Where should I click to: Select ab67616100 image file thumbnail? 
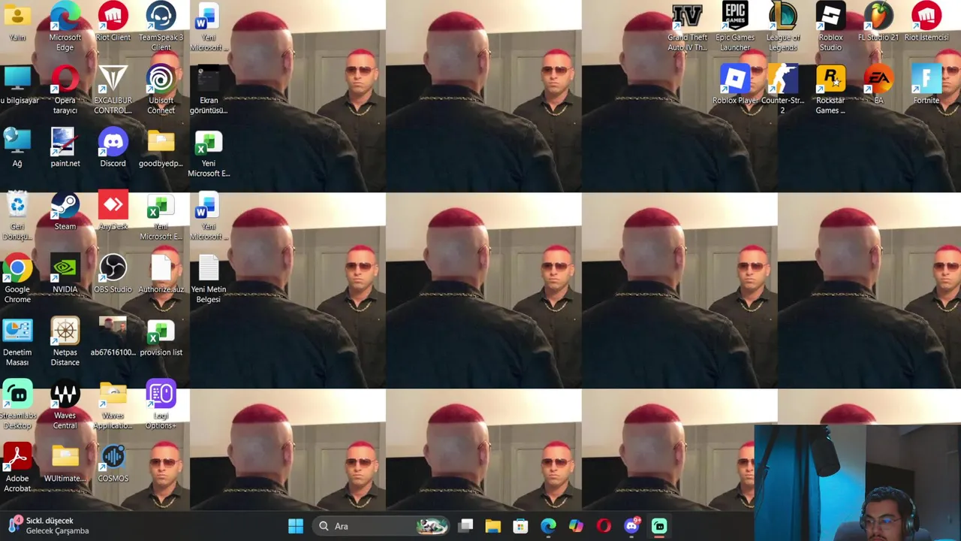(x=113, y=337)
